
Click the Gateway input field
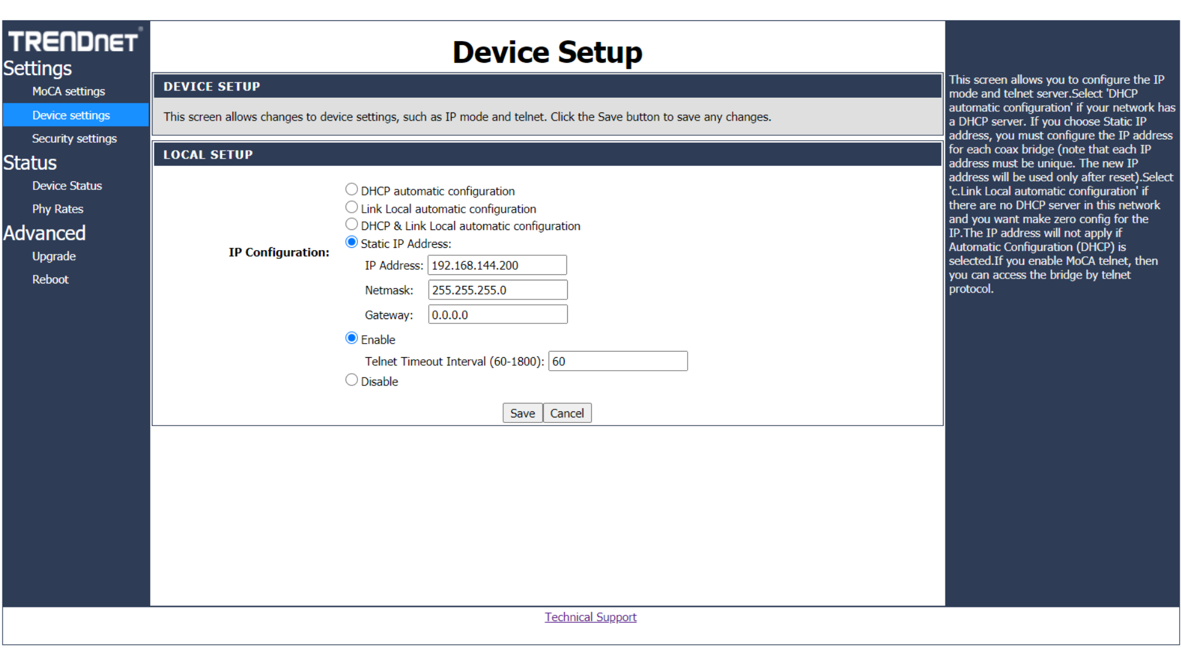(497, 315)
